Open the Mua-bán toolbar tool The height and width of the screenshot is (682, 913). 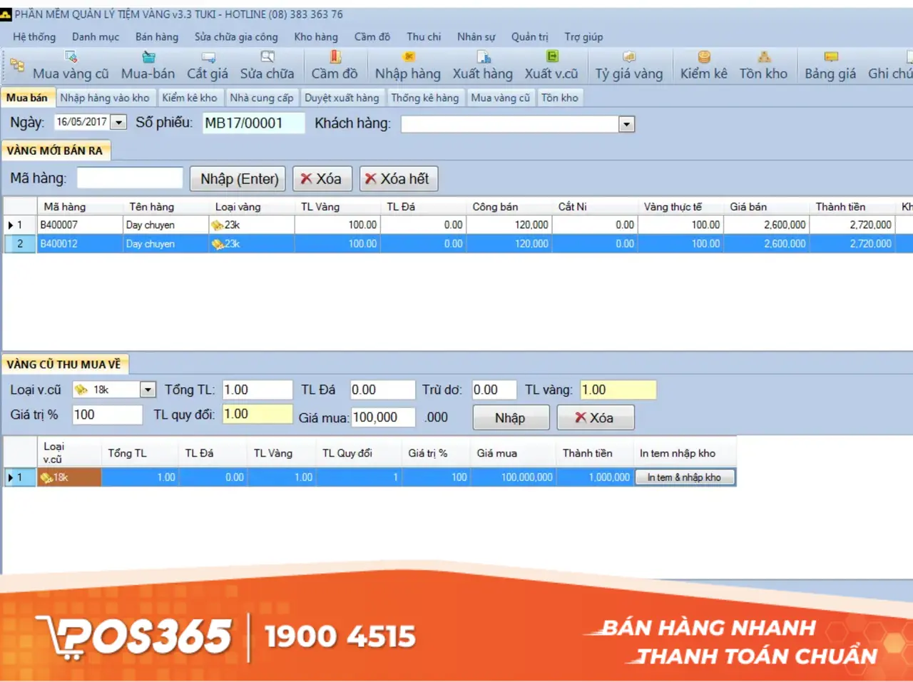[148, 66]
